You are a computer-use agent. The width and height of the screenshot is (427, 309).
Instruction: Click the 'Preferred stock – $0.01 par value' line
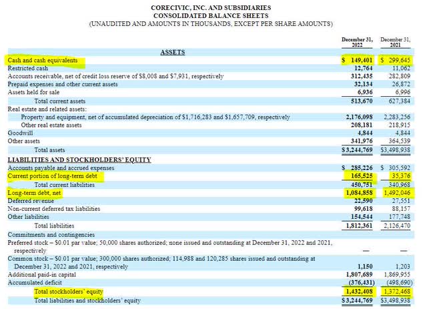[170, 247]
